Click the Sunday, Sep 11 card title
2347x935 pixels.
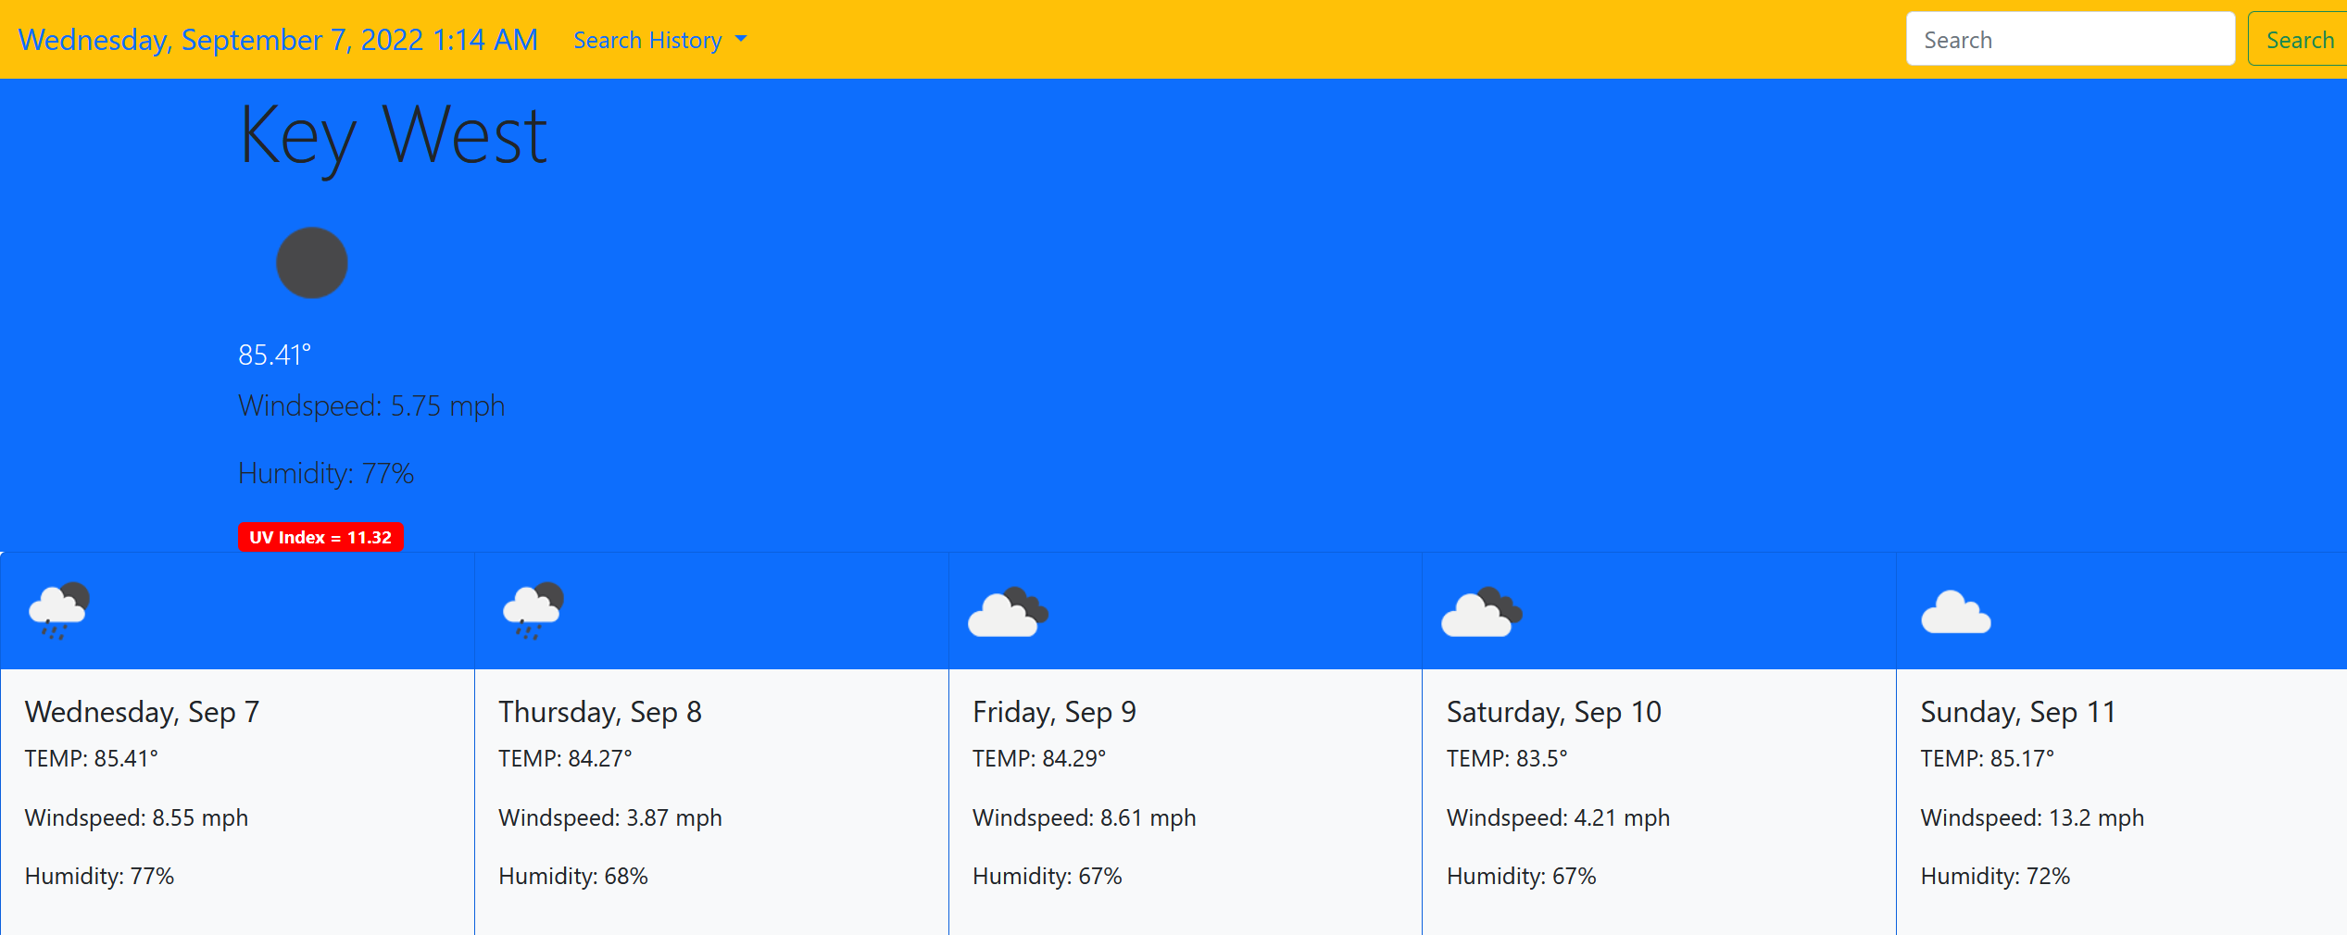coord(2018,712)
